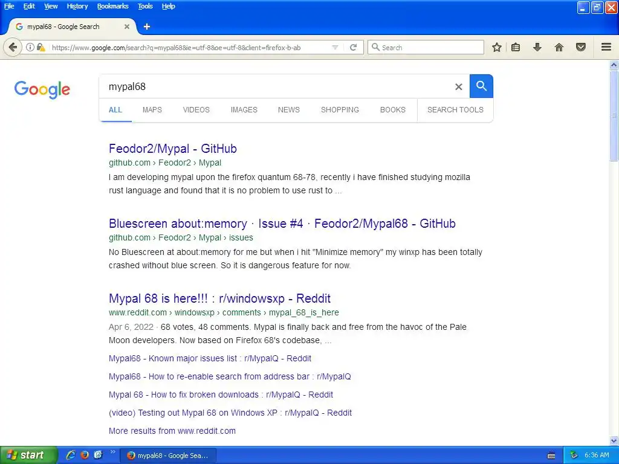Image resolution: width=619 pixels, height=464 pixels.
Task: Click the Pocket icon in toolbar
Action: pyautogui.click(x=581, y=47)
